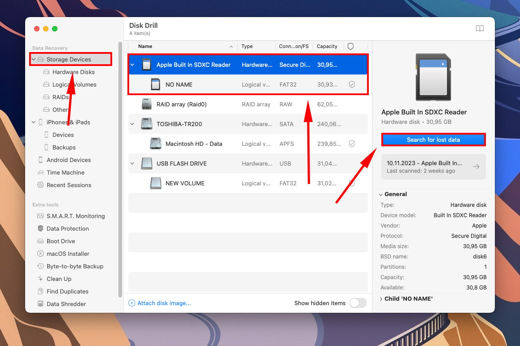Click protection shield for Macintosh HD - Data
This screenshot has width=520, height=346.
pos(352,144)
